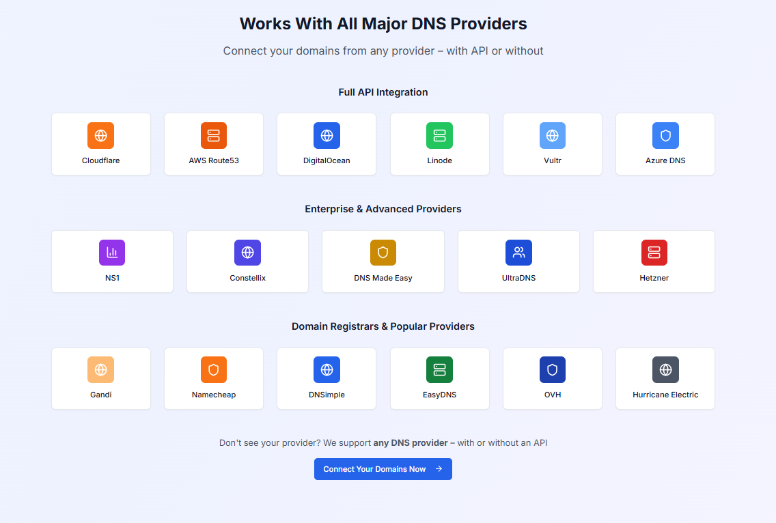Click the bold 'any DNS provider' text
This screenshot has height=523, width=776.
click(x=411, y=443)
